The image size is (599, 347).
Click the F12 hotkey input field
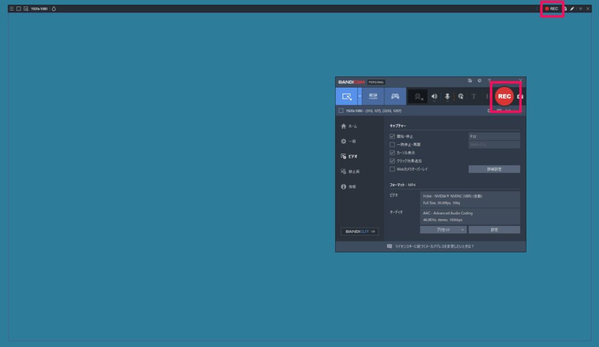pos(494,136)
